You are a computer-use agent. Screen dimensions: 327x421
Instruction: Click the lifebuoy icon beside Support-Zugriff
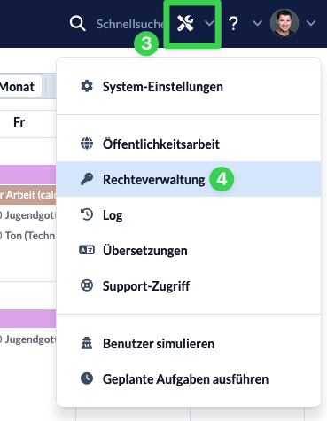87,285
